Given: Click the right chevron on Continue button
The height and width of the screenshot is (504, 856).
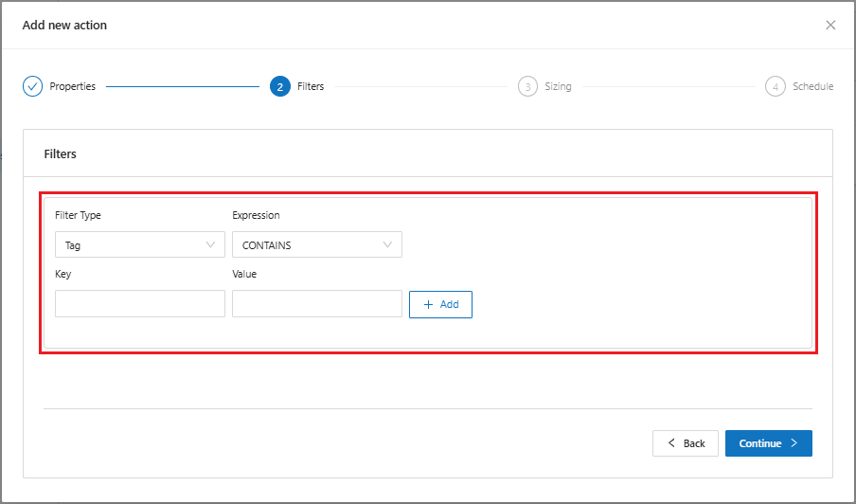Looking at the screenshot, I should [794, 443].
